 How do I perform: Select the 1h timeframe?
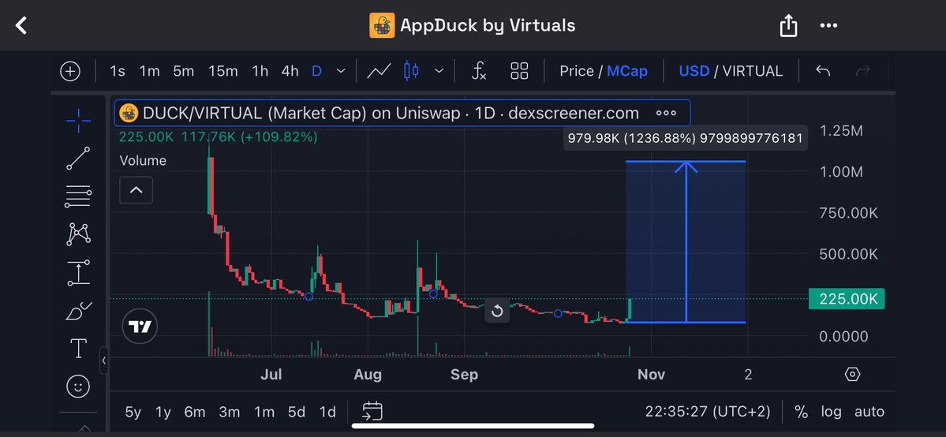(260, 71)
